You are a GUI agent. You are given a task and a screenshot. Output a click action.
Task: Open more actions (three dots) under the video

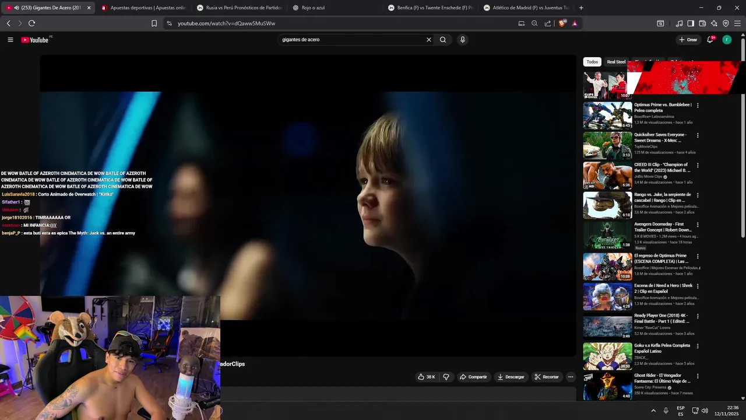coord(571,377)
